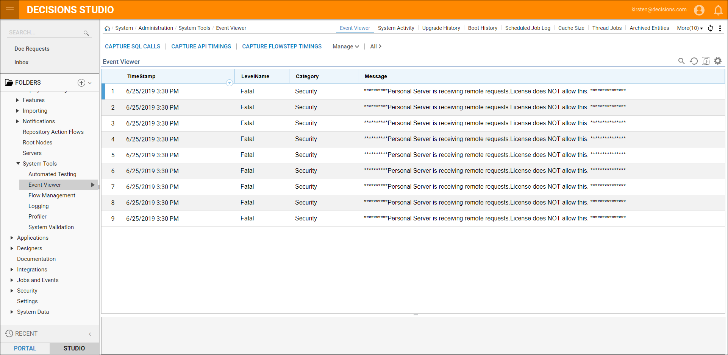Expand the Importing tree node
This screenshot has width=728, height=355.
(17, 111)
